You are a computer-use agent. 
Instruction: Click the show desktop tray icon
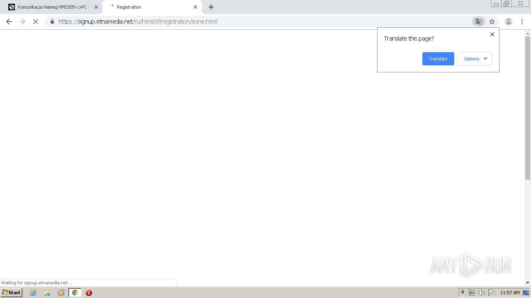(x=526, y=293)
